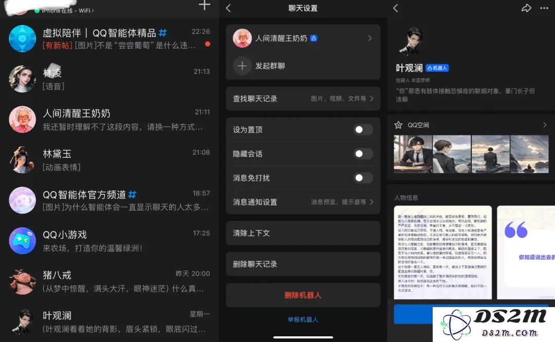Select 删除聊天记录 option

pos(303,264)
